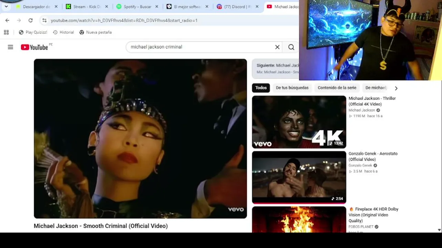Close the Stream - Kick tab
This screenshot has width=442, height=248.
coord(106,7)
